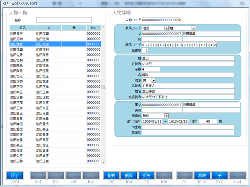Click the 死没地 input field

pyautogui.click(x=188, y=132)
